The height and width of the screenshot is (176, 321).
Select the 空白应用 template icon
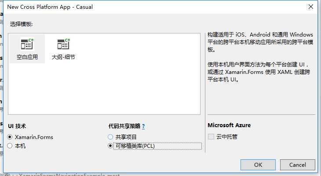[27, 44]
